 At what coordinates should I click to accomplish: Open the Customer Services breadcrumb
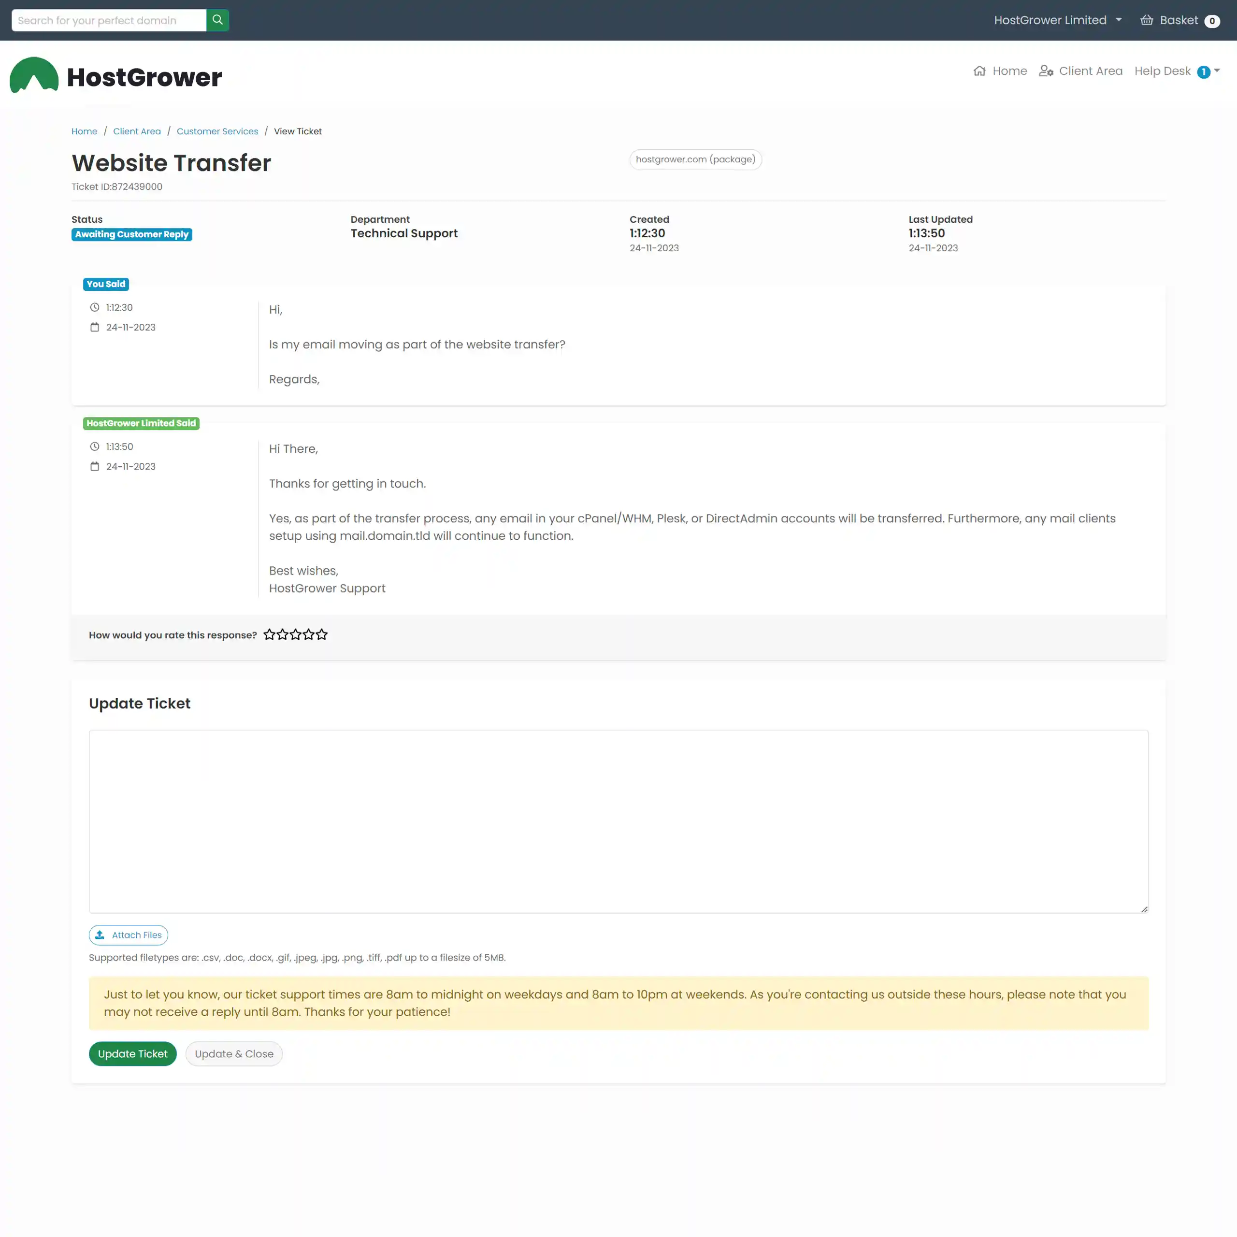217,131
